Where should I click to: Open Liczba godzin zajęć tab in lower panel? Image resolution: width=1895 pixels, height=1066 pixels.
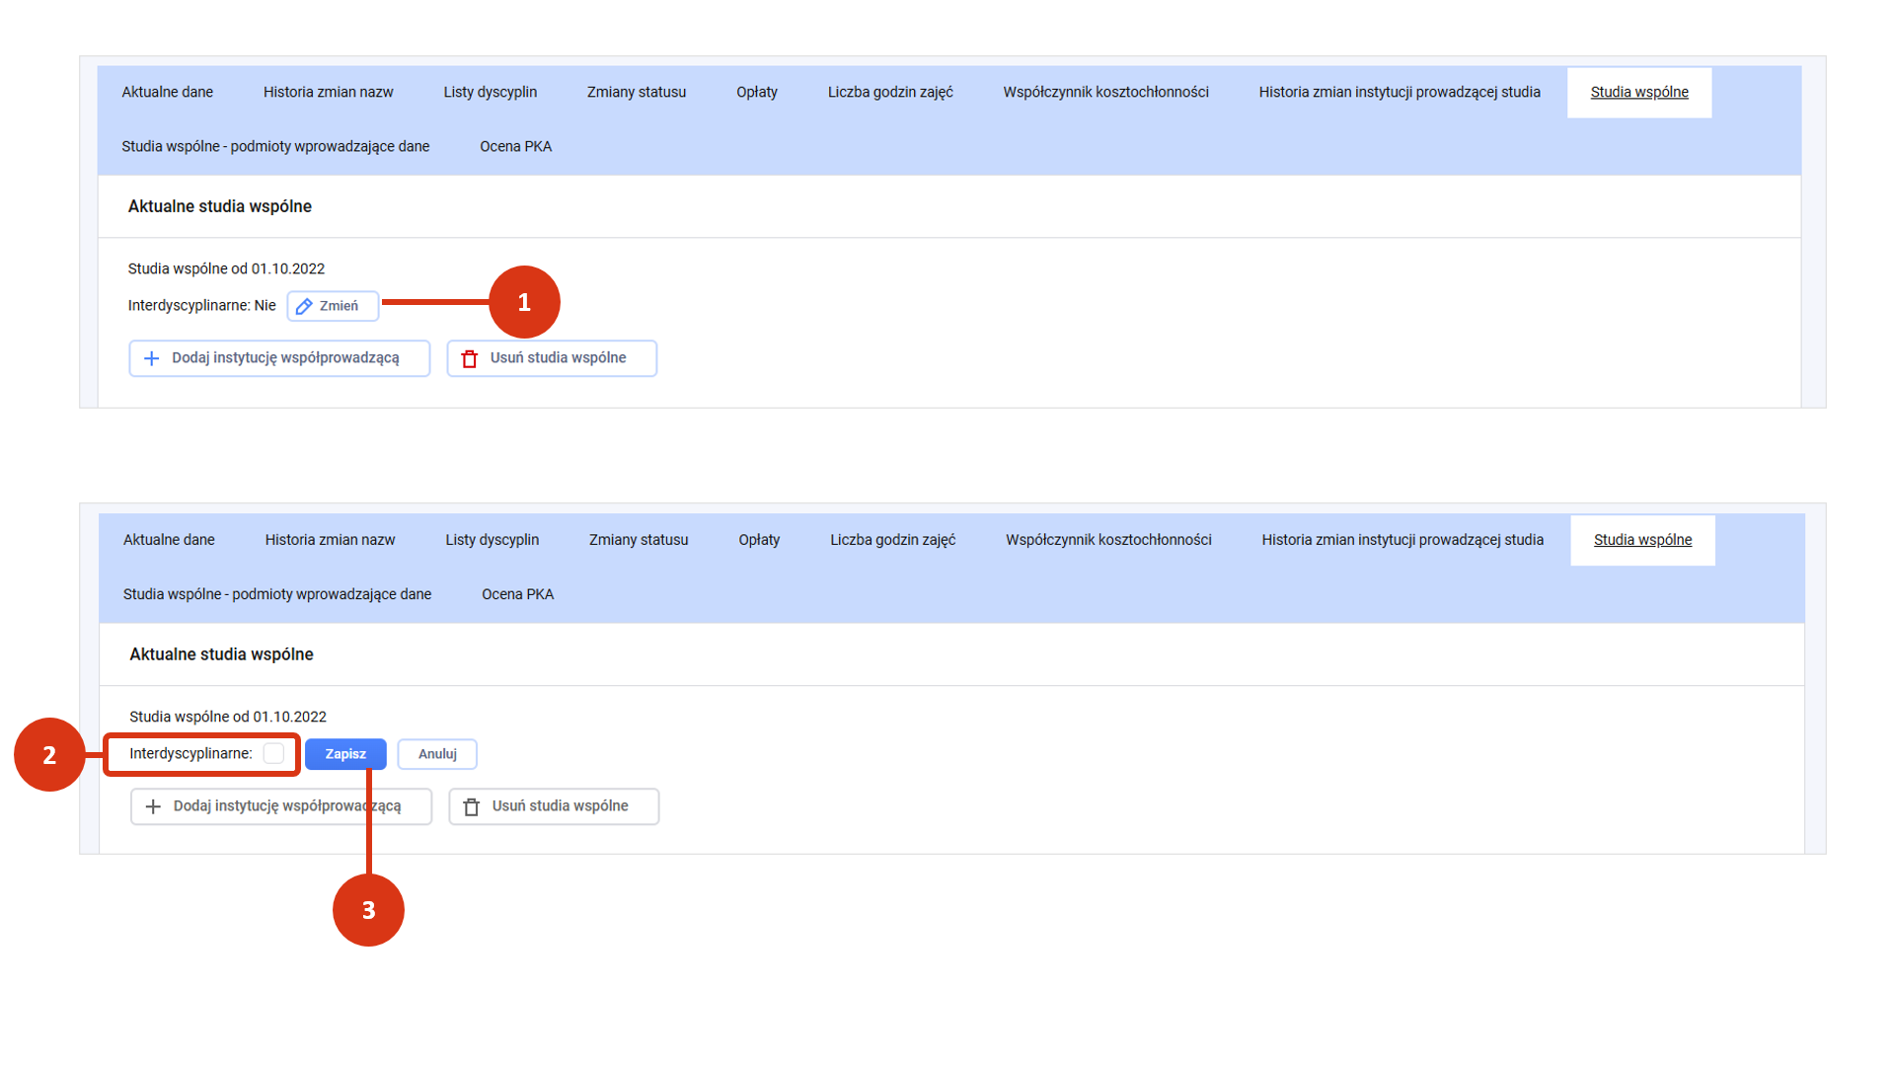[892, 540]
